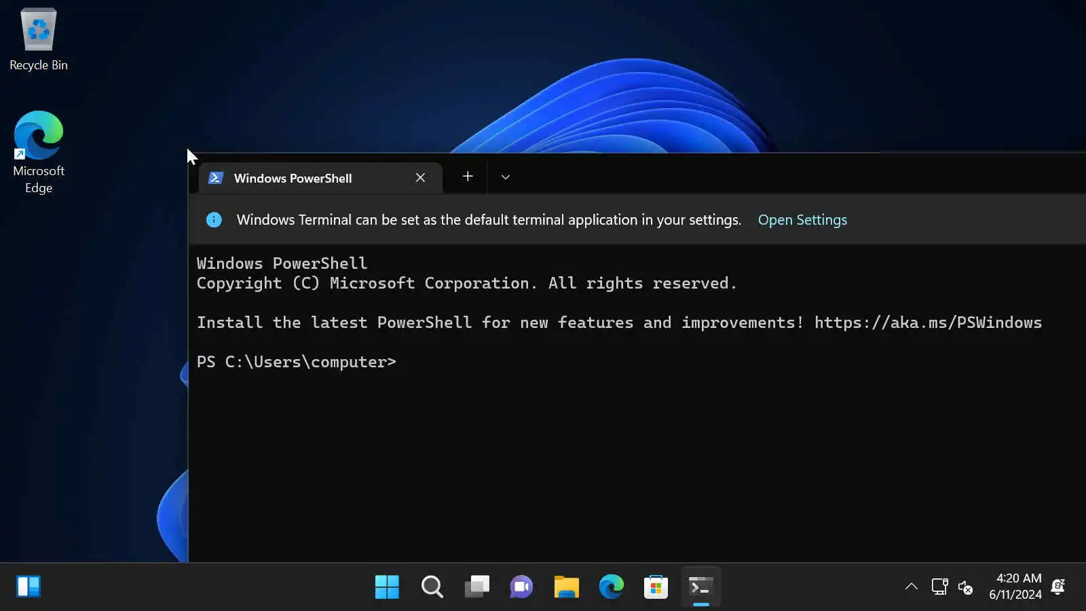Click the info icon in the notification bar
This screenshot has width=1086, height=611.
pos(214,220)
